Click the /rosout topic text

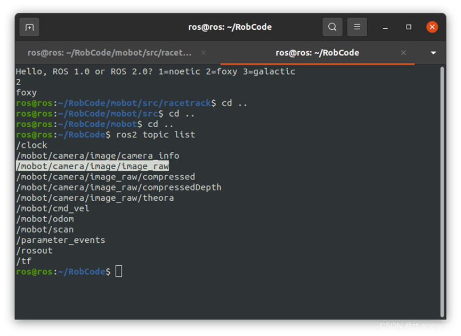tap(34, 250)
